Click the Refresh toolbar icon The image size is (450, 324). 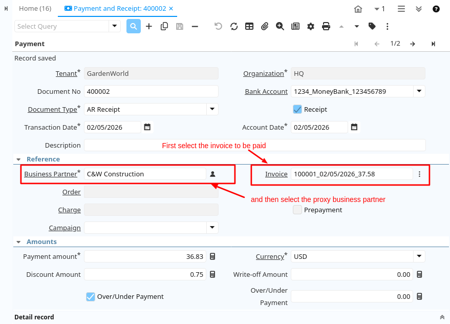(x=234, y=26)
